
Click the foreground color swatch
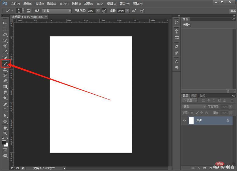pos(4,142)
